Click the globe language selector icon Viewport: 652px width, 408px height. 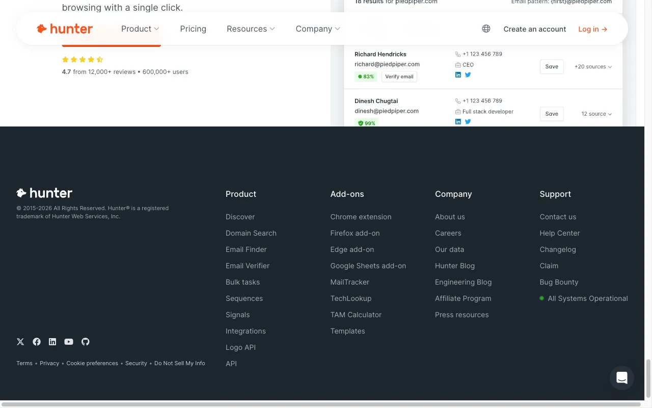486,29
